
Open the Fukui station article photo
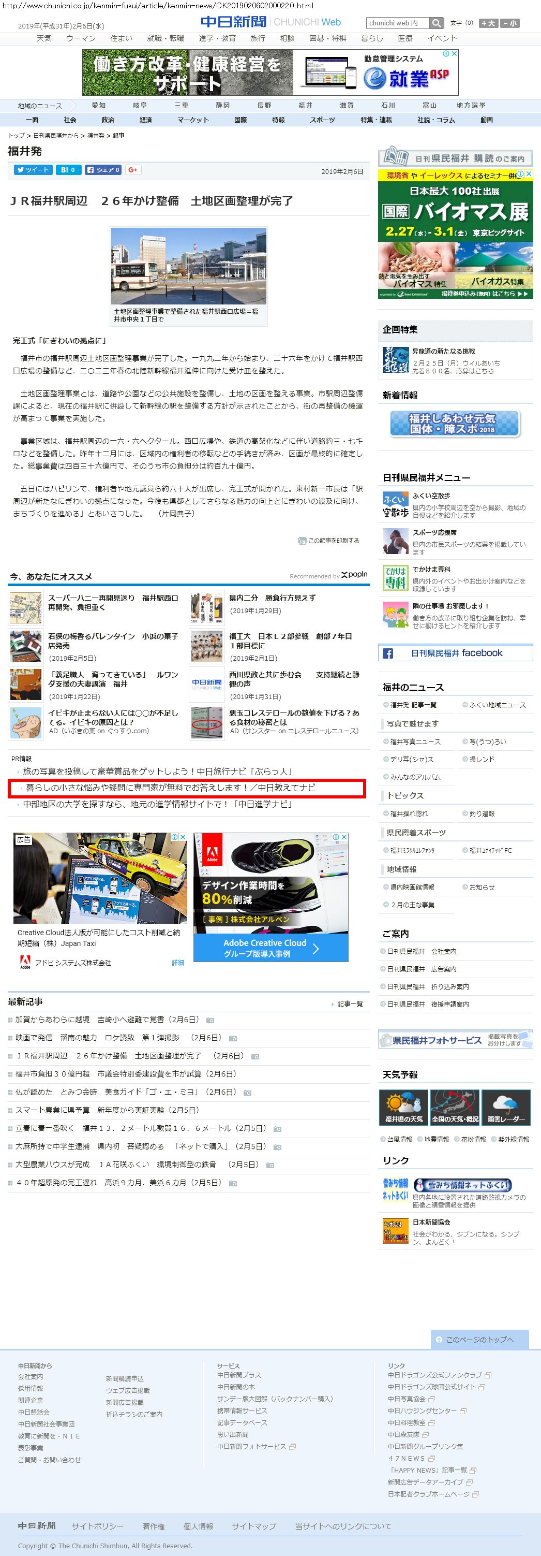click(x=188, y=266)
